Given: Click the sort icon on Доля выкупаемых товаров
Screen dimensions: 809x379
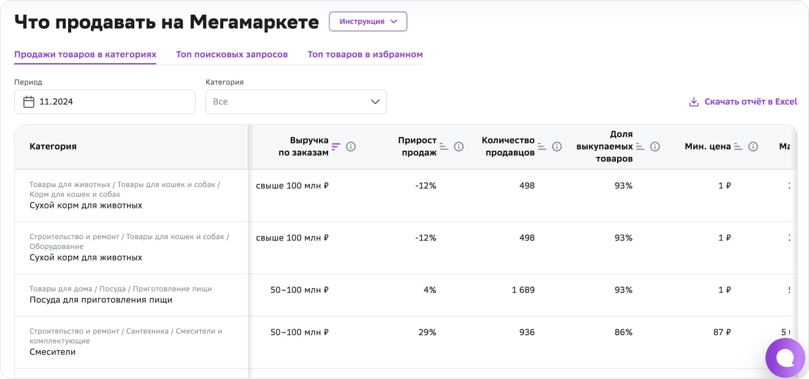Looking at the screenshot, I should click(638, 146).
